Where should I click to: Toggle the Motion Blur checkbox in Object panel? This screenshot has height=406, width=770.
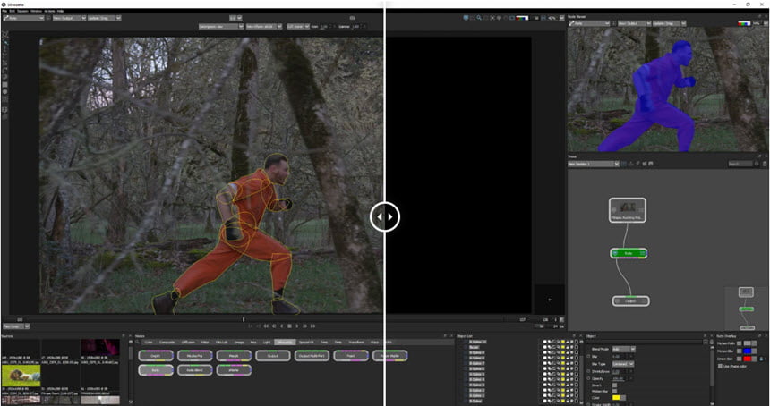pos(614,392)
